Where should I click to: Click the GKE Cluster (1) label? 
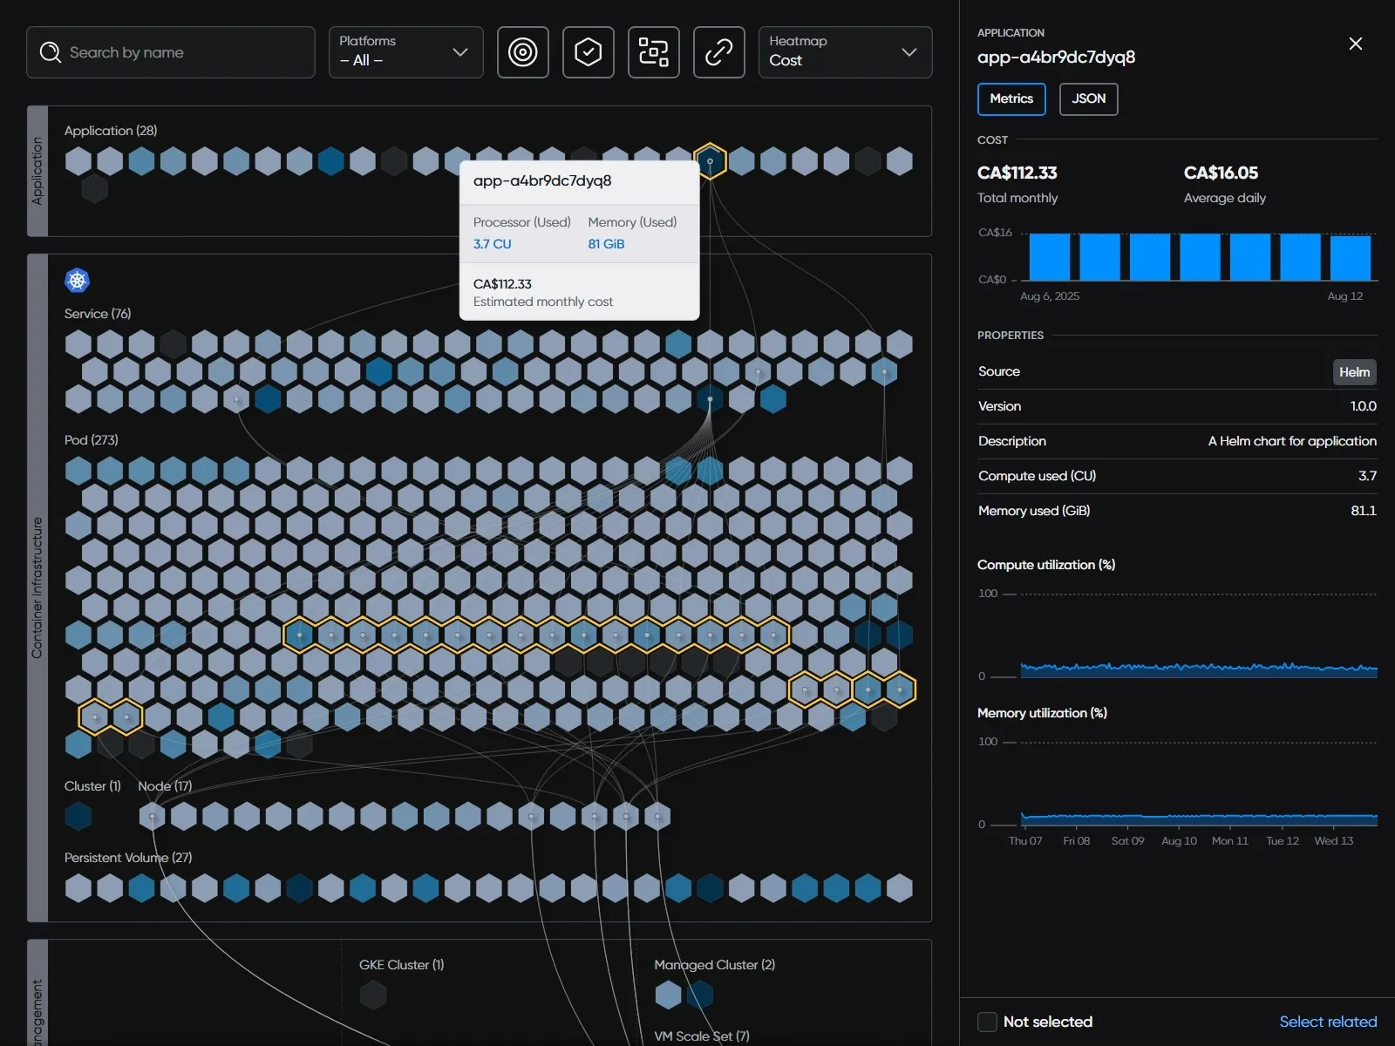click(x=402, y=965)
